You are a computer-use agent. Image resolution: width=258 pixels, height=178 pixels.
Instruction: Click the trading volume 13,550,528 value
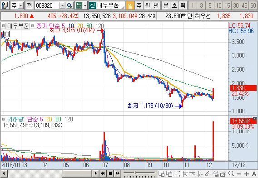click(x=97, y=16)
